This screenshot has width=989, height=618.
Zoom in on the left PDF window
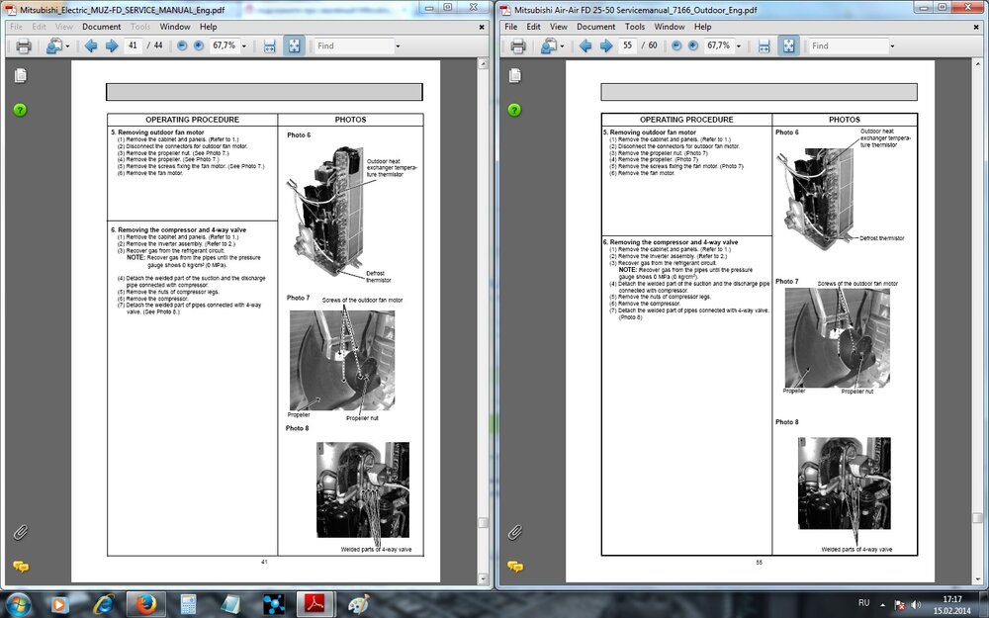(x=199, y=45)
